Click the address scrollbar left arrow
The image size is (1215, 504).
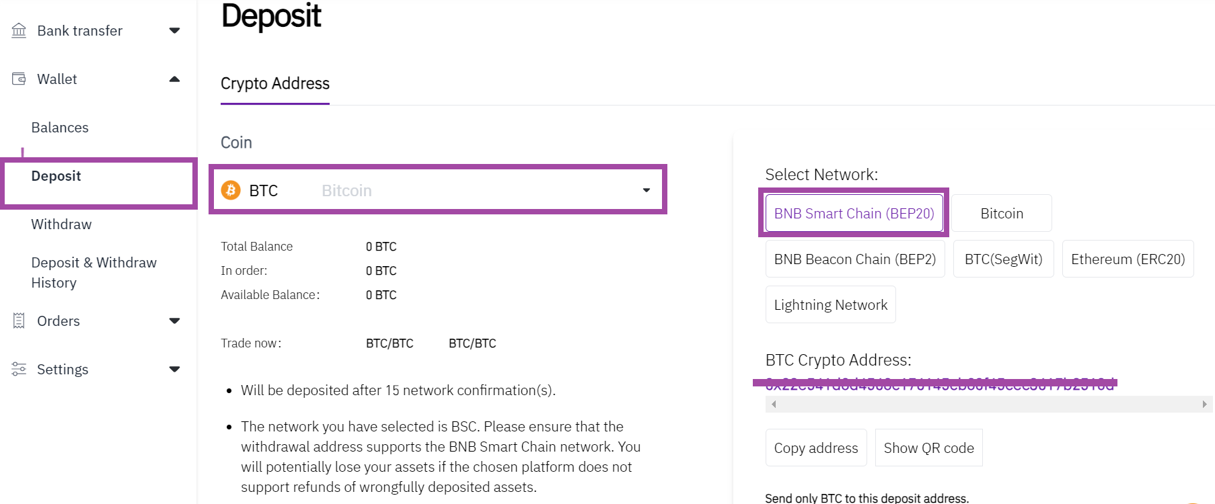click(x=774, y=404)
